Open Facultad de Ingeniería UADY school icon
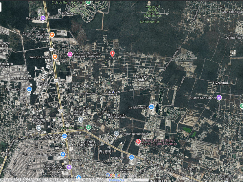This screenshot has width=243, height=182. point(38,128)
